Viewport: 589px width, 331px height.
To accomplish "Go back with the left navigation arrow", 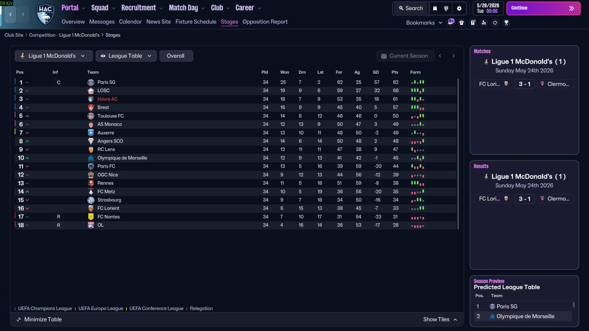I will click(x=11, y=14).
